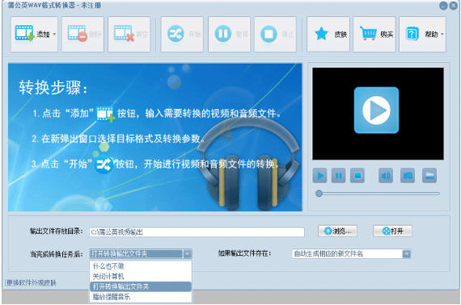Viewport: 461px width, 305px height.
Task: Select 什么也不做 from the dropdown list
Action: 141,266
